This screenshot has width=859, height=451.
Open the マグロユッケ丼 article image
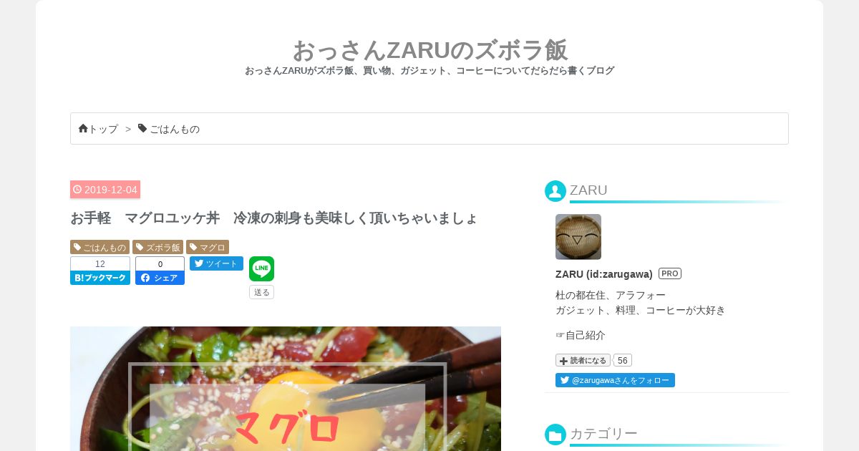[x=286, y=389]
